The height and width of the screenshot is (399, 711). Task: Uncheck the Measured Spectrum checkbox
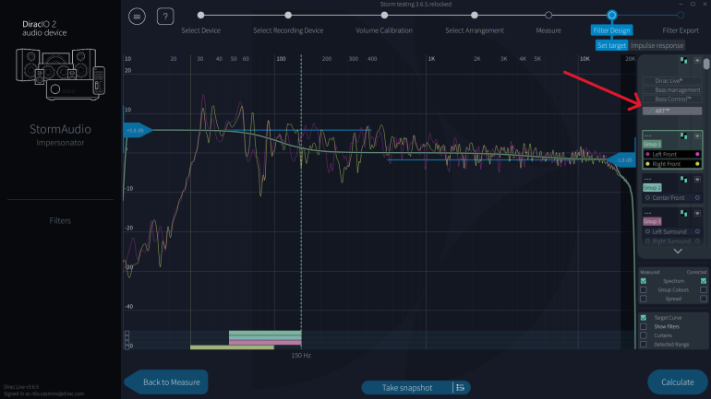point(644,280)
